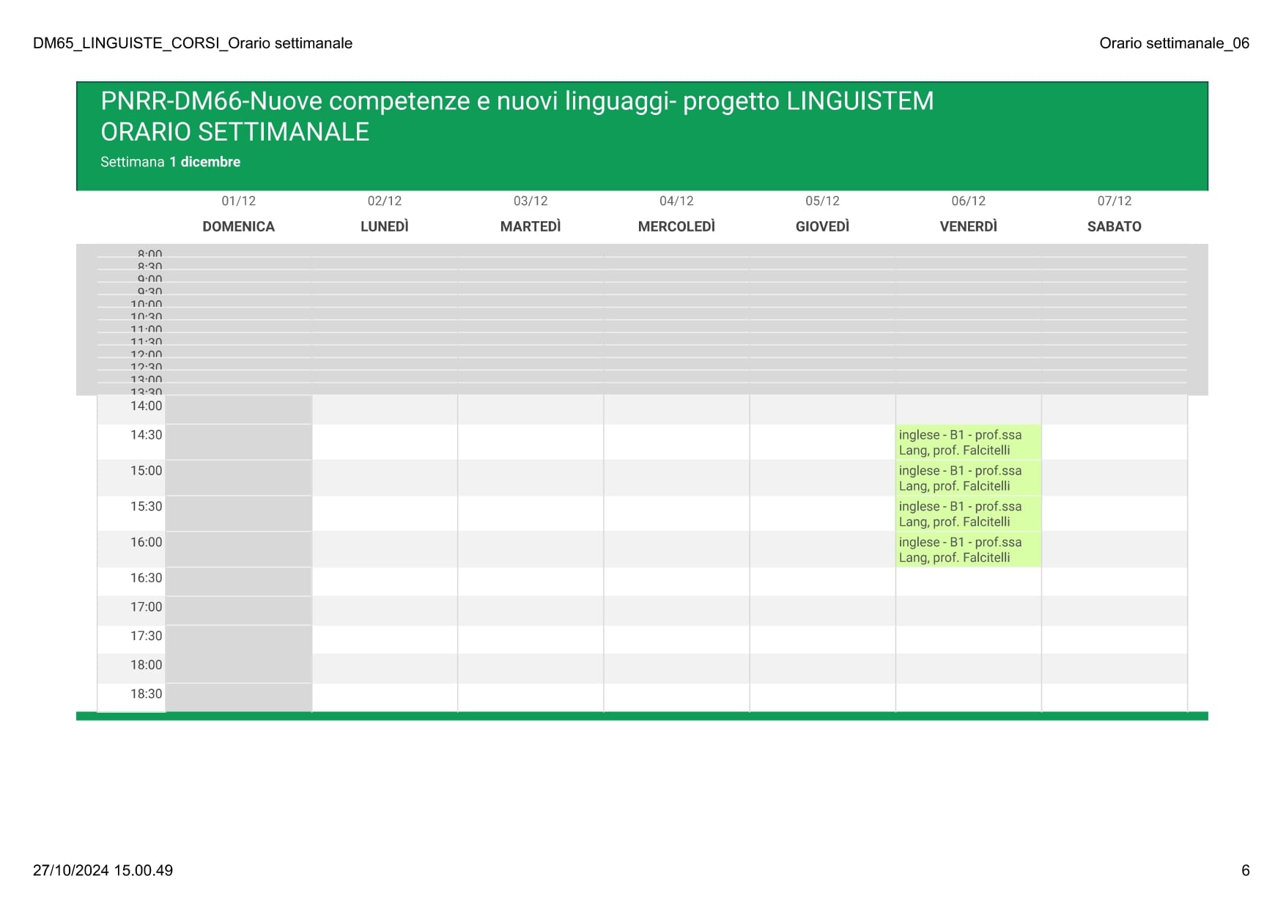Click the DOMENICA column header
1286x909 pixels.
[239, 226]
